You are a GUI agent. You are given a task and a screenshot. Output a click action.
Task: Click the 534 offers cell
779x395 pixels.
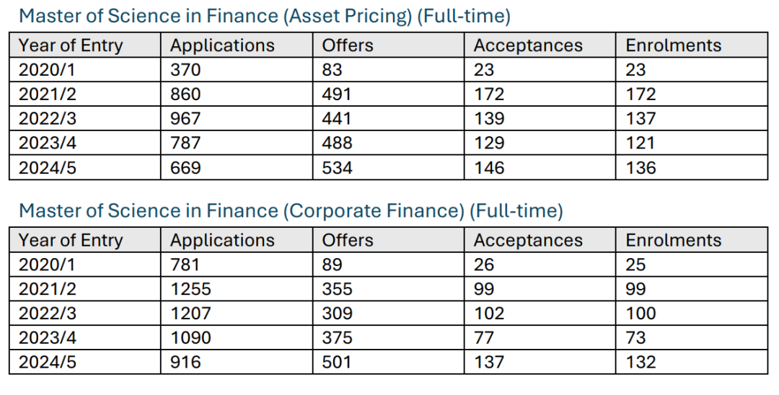click(x=388, y=168)
